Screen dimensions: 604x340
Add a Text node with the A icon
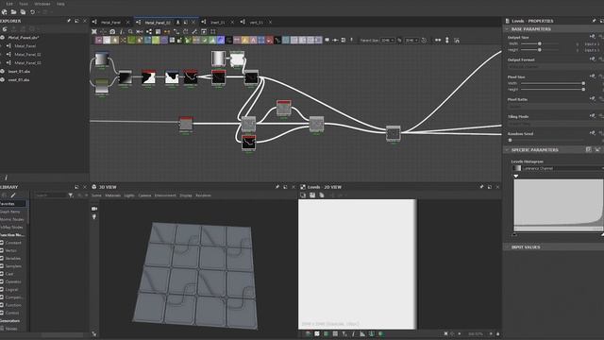[x=254, y=40]
